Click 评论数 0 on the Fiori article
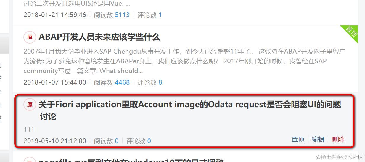This screenshot has height=162, width=365. (x=139, y=141)
